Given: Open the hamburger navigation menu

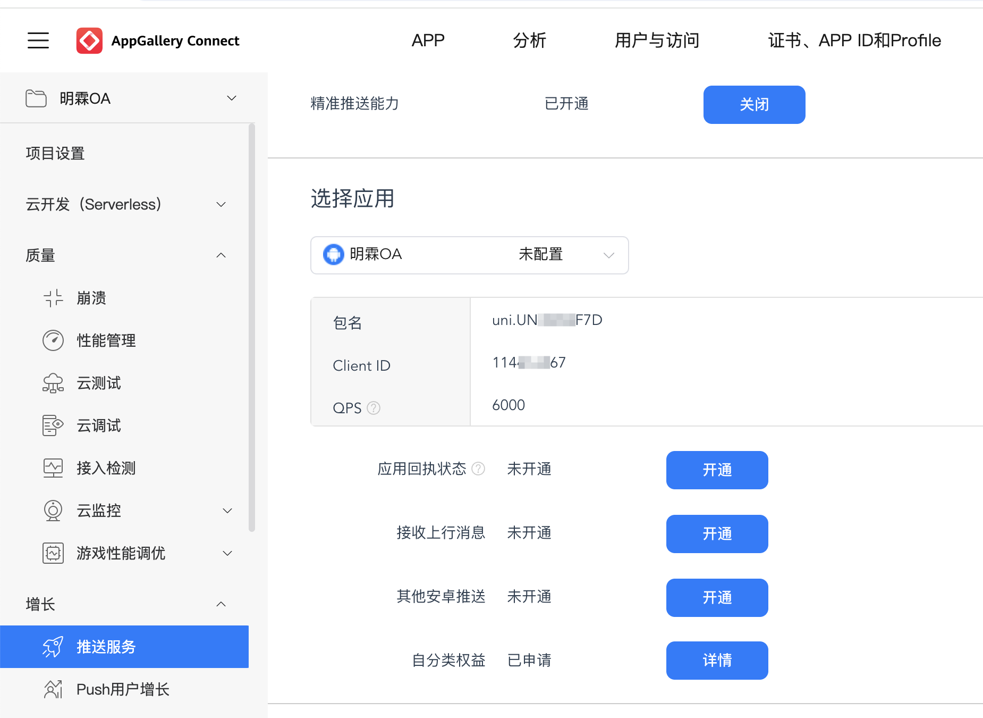Looking at the screenshot, I should [x=38, y=40].
